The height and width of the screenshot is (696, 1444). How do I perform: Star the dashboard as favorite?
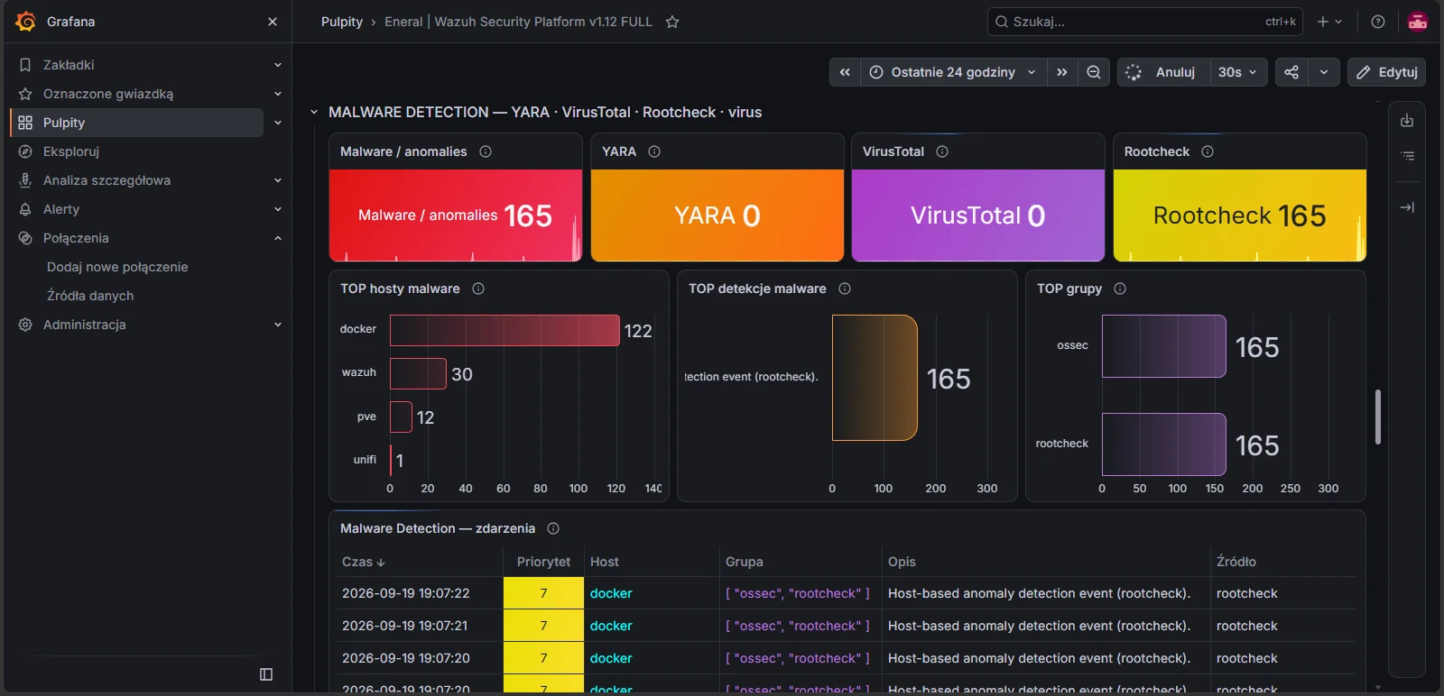click(x=672, y=22)
